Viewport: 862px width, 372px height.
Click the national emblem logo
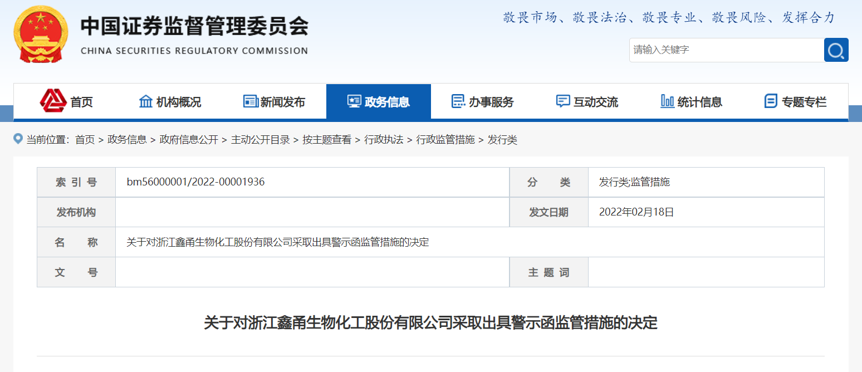tap(41, 35)
